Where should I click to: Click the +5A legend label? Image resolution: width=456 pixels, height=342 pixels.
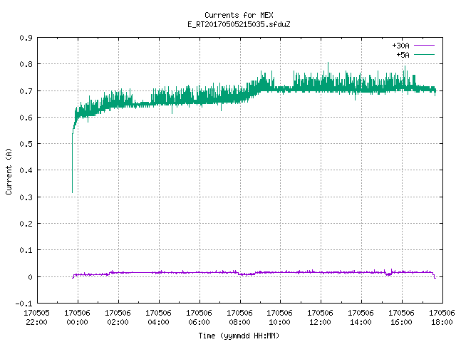coord(403,55)
